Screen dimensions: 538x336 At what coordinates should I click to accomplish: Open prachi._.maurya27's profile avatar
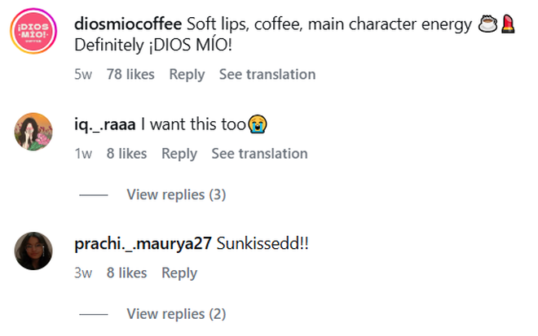tap(33, 250)
